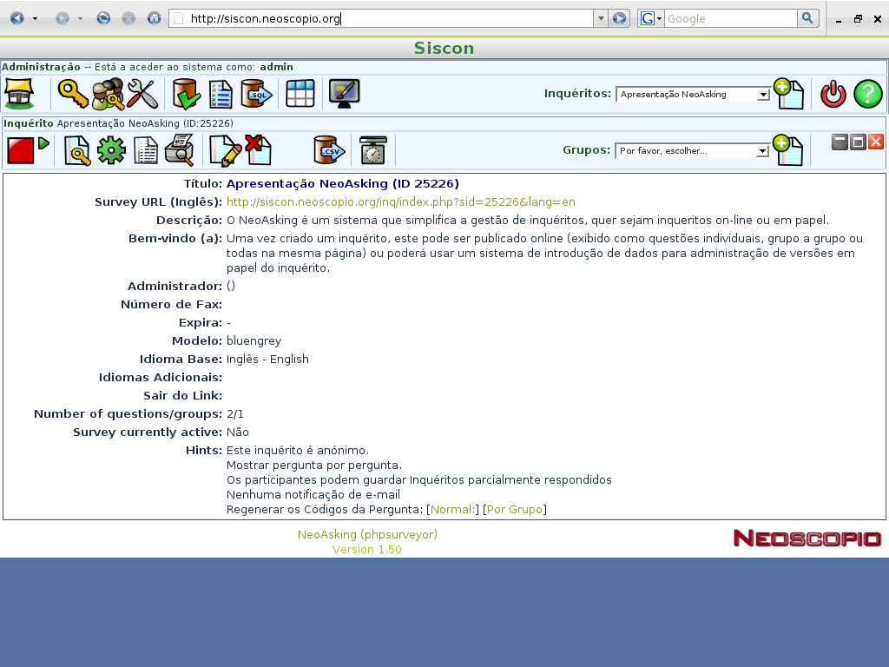The image size is (889, 667).
Task: Expand the browser URL history dropdown arrow
Action: [601, 19]
